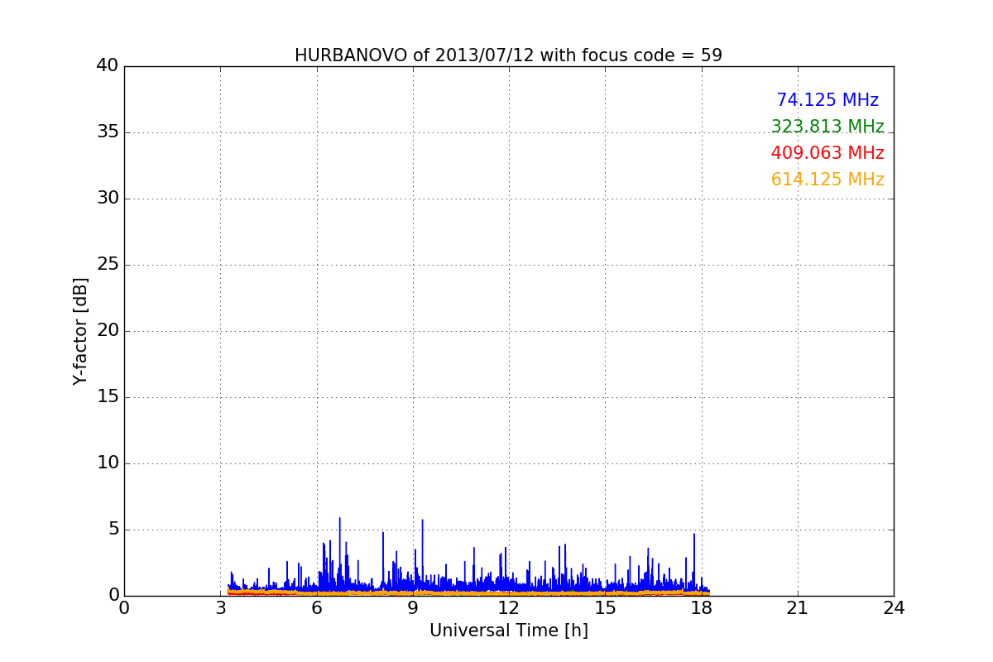The image size is (993, 662).
Task: Click the y-axis tick label 15
Action: (108, 397)
